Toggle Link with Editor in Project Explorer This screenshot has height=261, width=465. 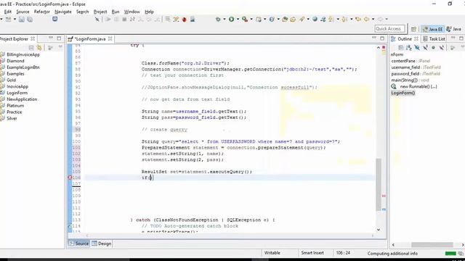pyautogui.click(x=39, y=48)
